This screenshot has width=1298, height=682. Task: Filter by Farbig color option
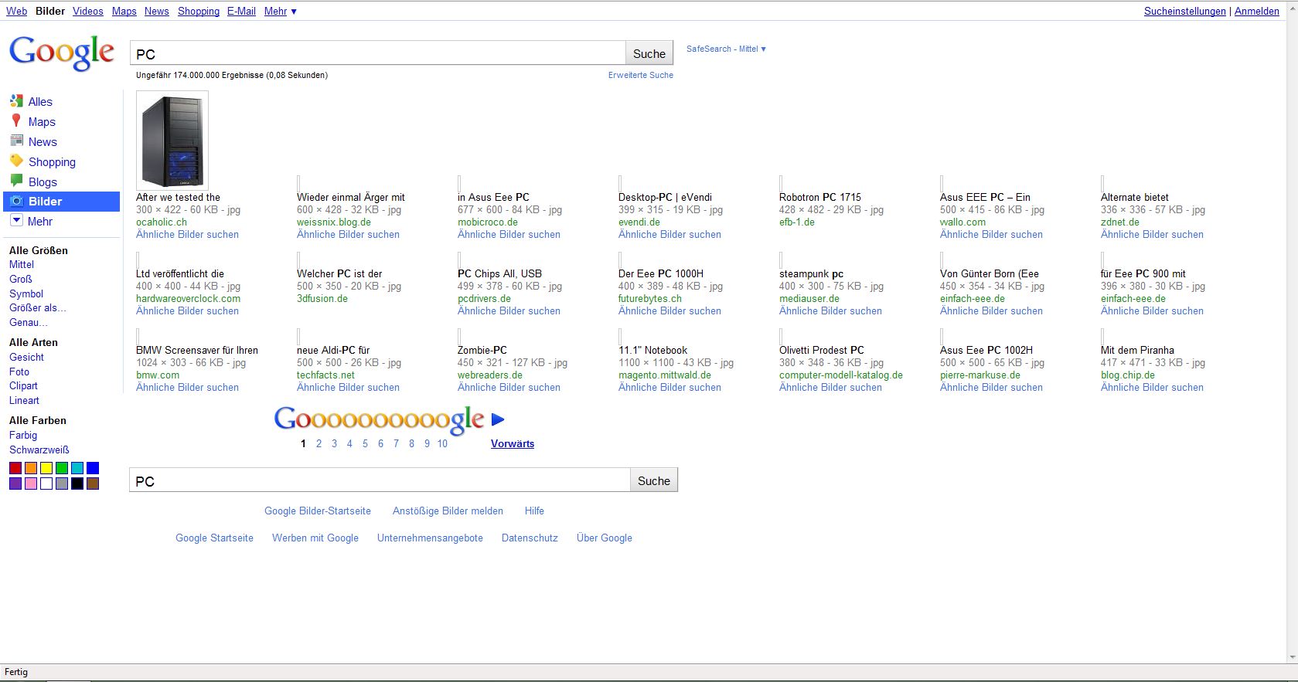(x=23, y=435)
